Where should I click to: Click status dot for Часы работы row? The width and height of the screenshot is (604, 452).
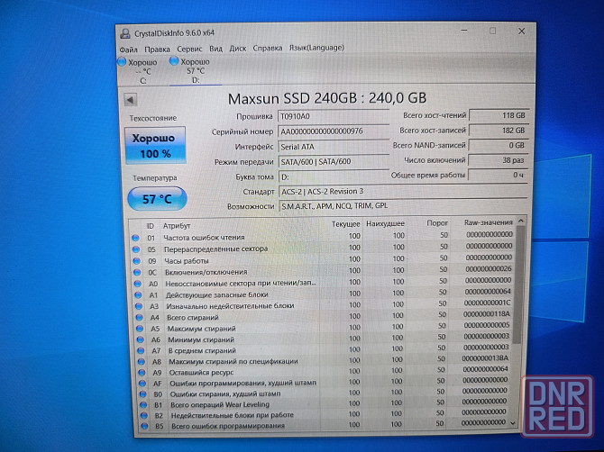[136, 261]
